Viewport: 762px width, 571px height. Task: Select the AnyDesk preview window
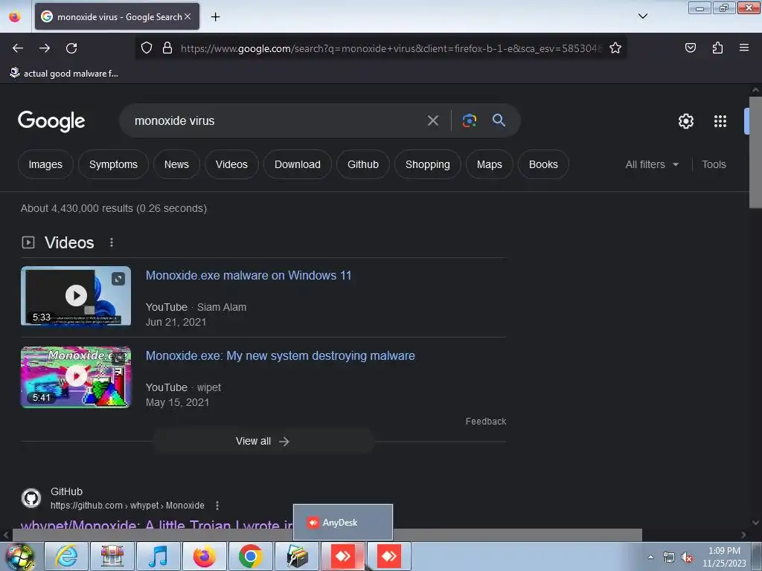[x=342, y=523]
